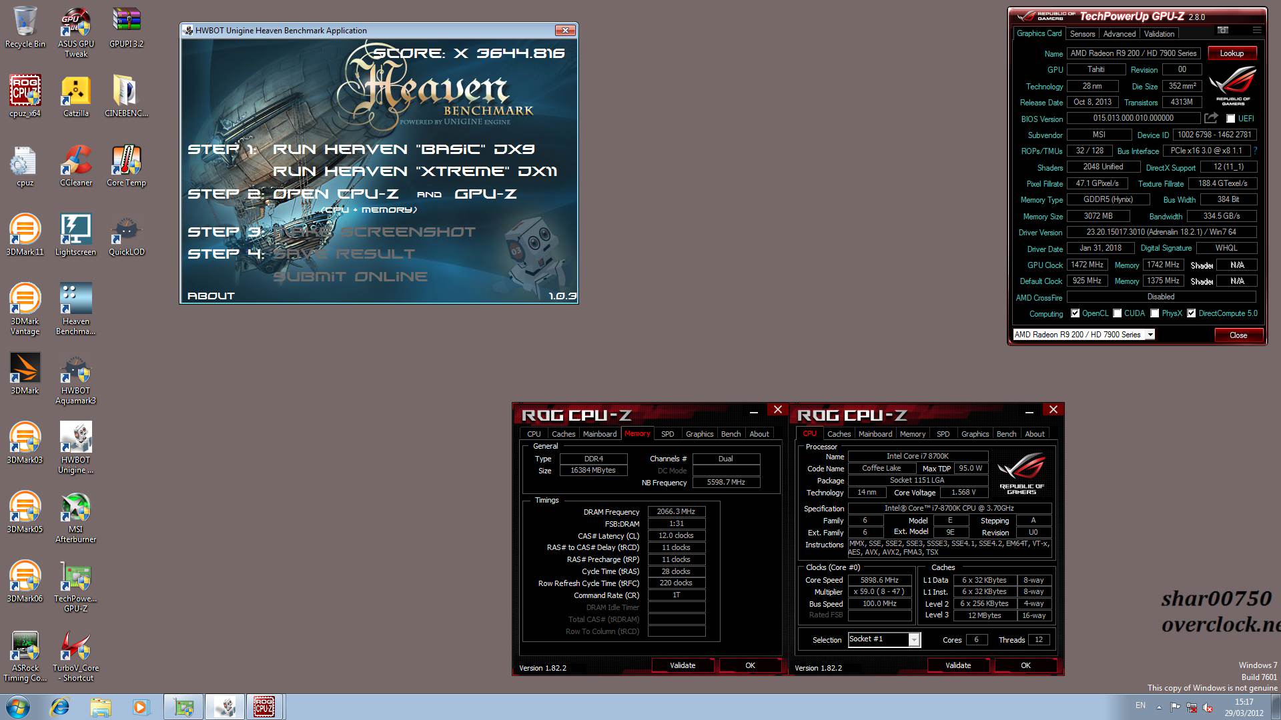Switch to the Validation tab in GPU-Z
This screenshot has width=1281, height=720.
pos(1159,34)
